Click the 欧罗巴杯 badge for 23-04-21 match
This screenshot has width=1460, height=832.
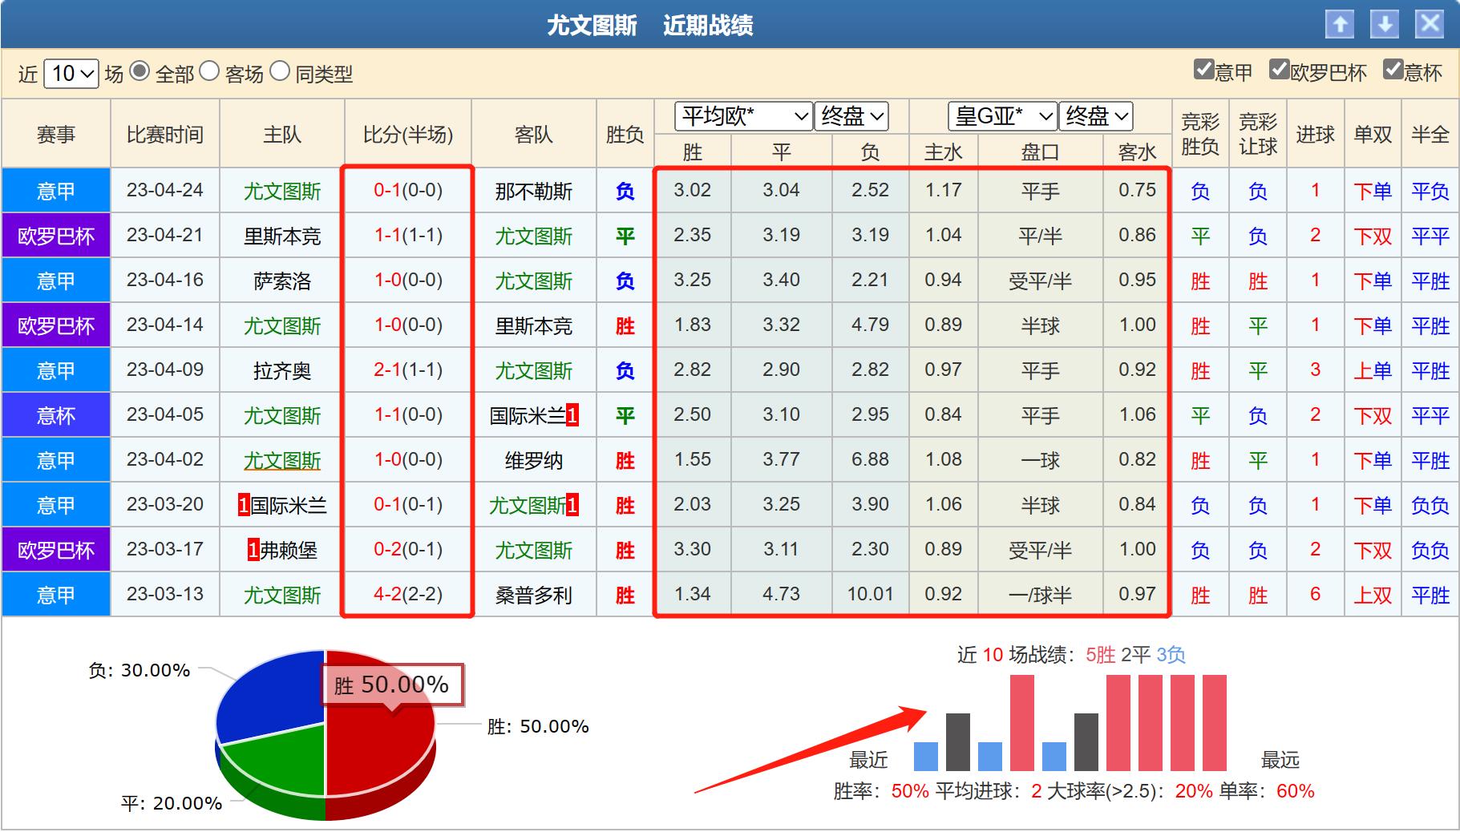coord(56,236)
